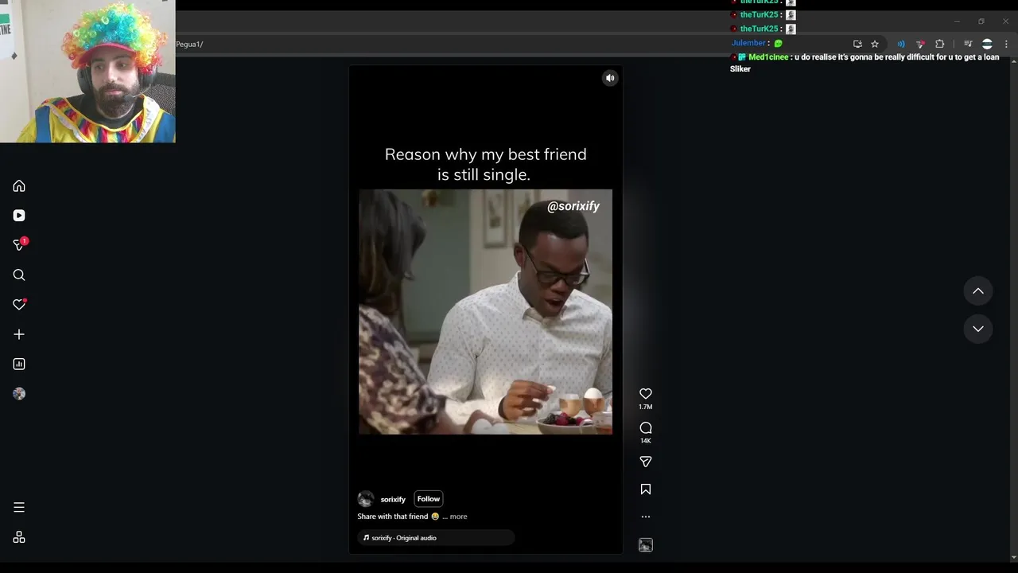This screenshot has width=1018, height=573.
Task: Follow the sorixify account
Action: pyautogui.click(x=429, y=499)
